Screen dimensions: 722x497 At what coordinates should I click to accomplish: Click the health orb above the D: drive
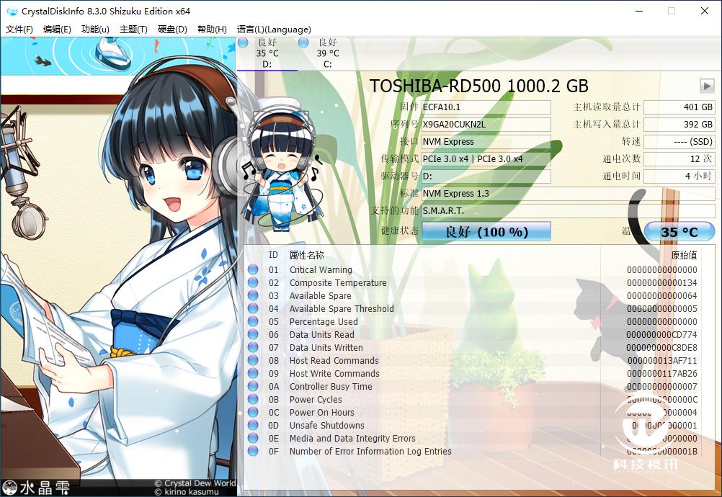[x=243, y=42]
